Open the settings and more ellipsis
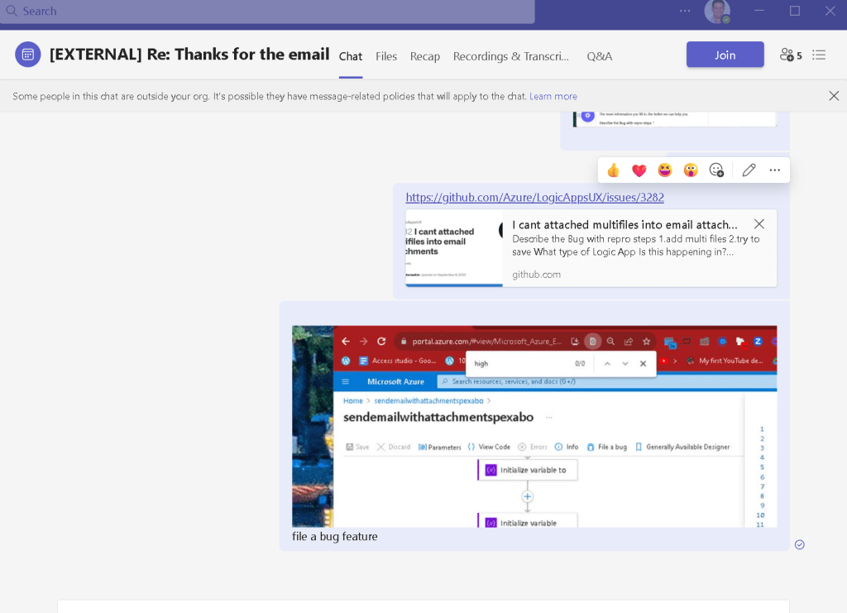Viewport: 847px width, 613px height. coord(685,11)
